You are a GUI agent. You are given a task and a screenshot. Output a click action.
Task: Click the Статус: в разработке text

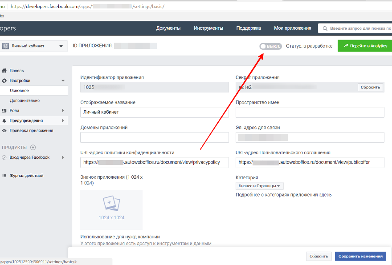309,46
